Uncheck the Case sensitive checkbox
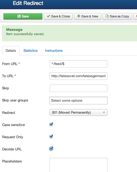Screen dimensions: 137x172 click(51, 124)
